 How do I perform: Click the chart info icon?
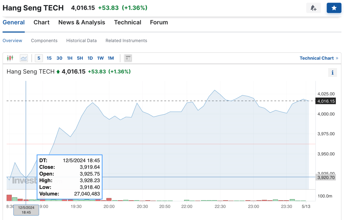coord(332,72)
